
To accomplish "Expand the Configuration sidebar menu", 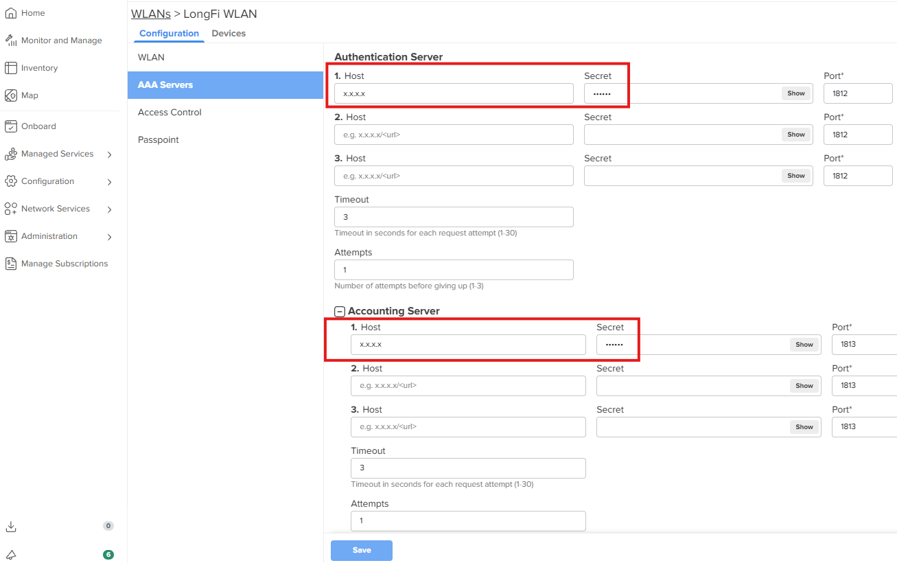I will [110, 182].
